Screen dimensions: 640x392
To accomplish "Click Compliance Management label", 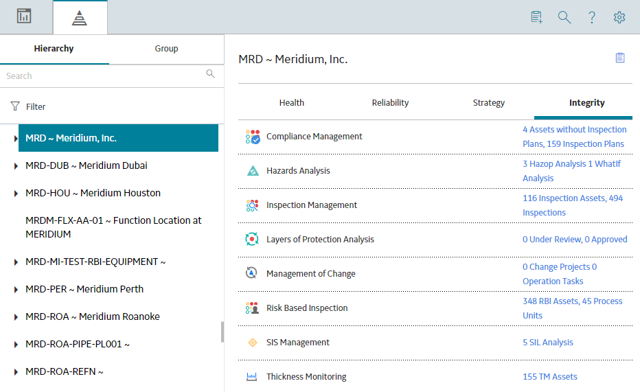I will 314,137.
